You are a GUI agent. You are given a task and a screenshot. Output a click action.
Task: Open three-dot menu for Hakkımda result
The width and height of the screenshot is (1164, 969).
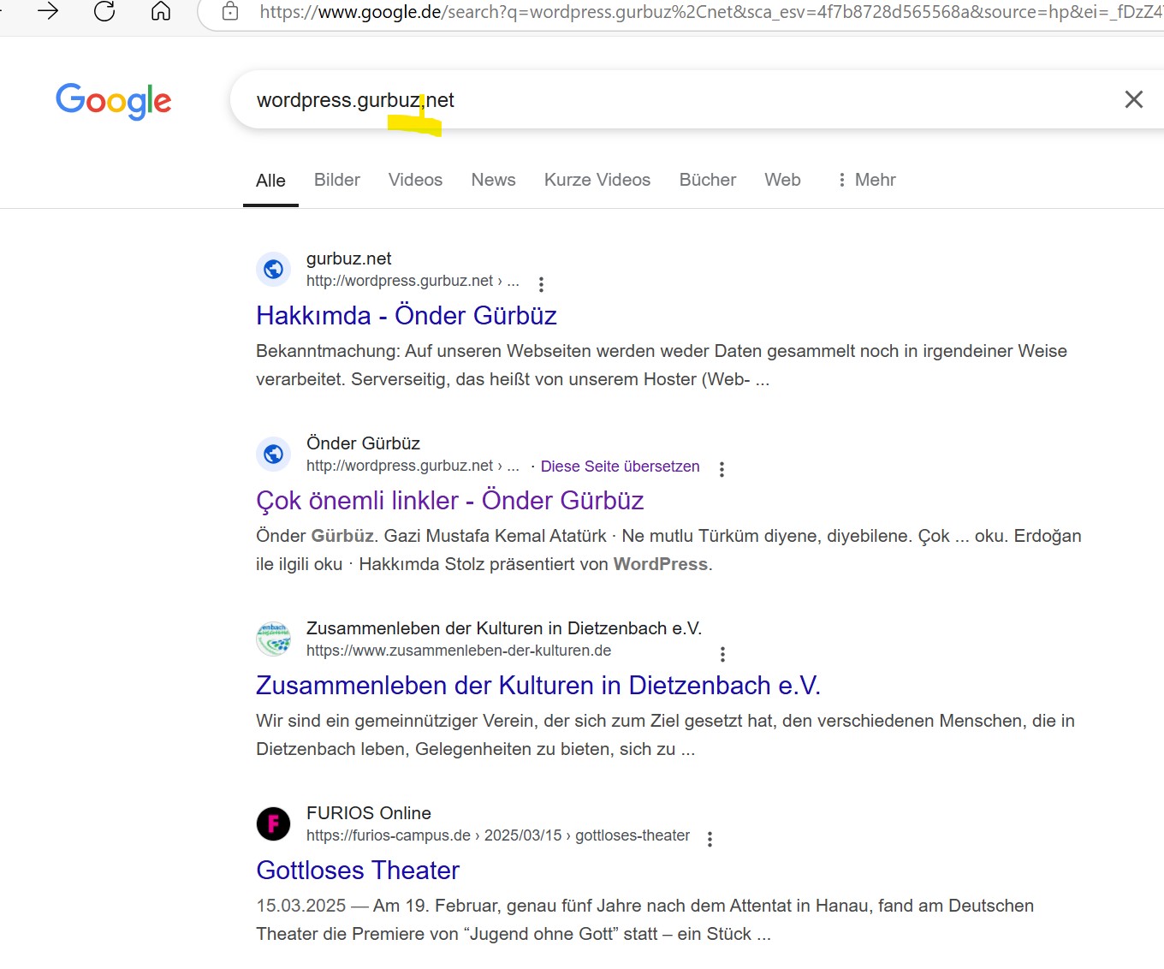point(541,284)
